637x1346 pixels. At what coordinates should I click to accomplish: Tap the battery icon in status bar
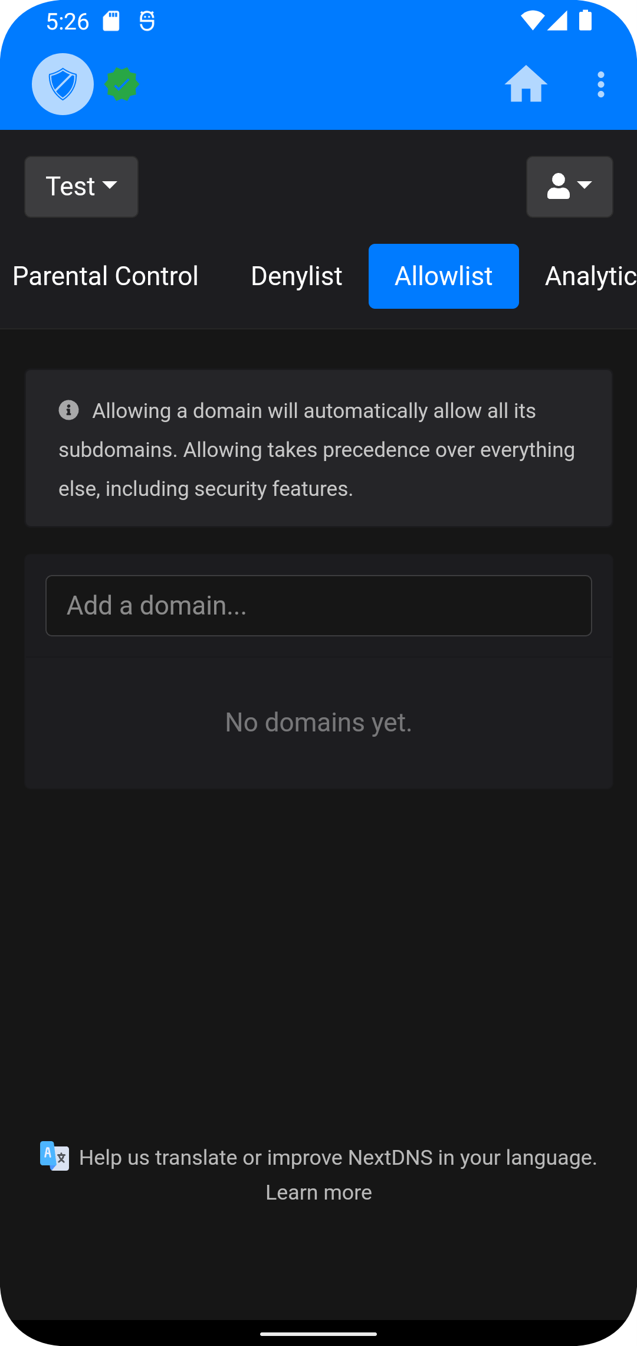point(585,21)
